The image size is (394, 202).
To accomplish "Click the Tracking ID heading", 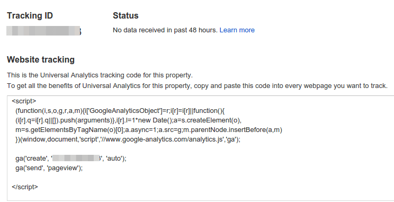I will [30, 15].
